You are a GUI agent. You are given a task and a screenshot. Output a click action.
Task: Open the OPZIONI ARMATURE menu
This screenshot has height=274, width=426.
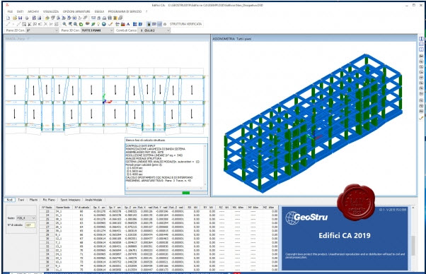pos(76,11)
